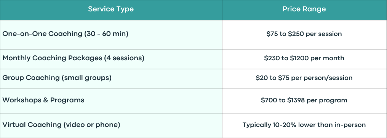
Task: Click '(video or phone)' text in Virtual row
Action: 92,125
